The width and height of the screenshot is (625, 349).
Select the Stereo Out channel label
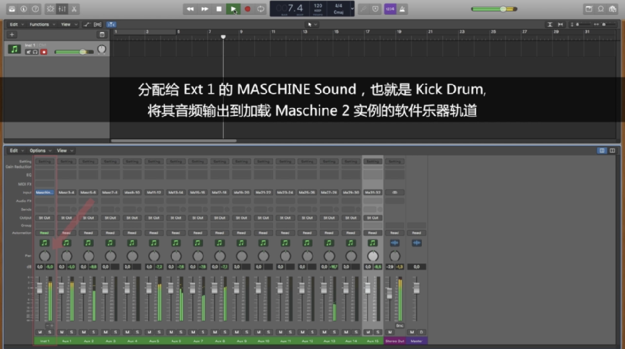(x=394, y=341)
